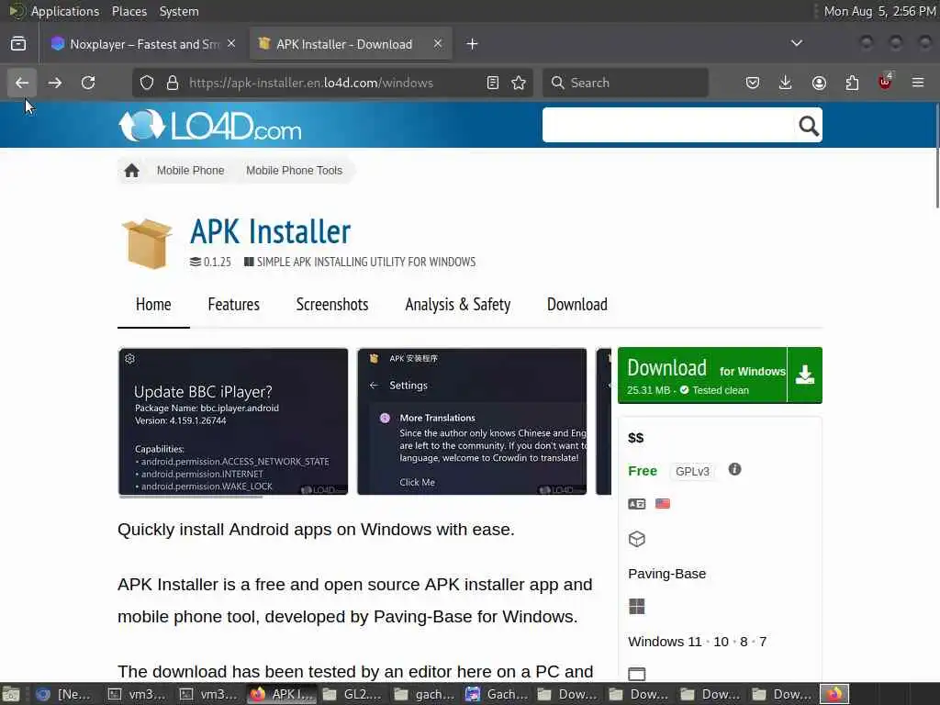Screen dimensions: 940x705
Task: Click the US flag language icon
Action: pos(663,504)
